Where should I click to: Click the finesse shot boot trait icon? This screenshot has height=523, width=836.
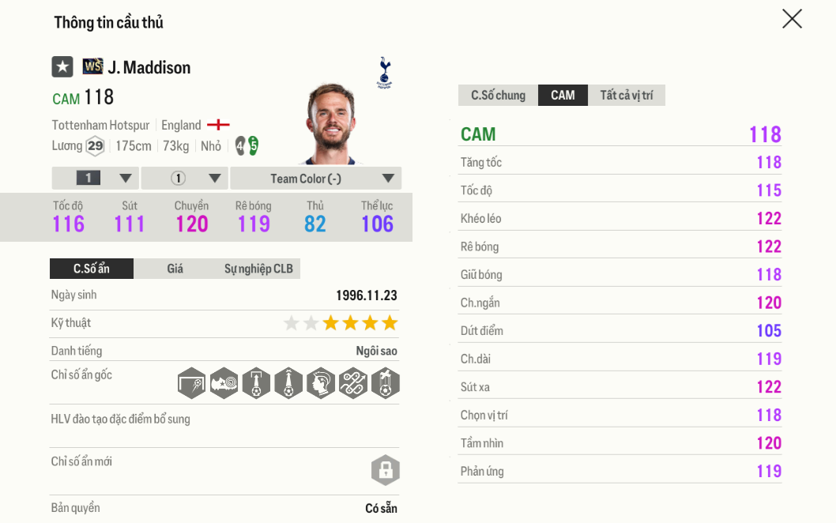[x=223, y=383]
